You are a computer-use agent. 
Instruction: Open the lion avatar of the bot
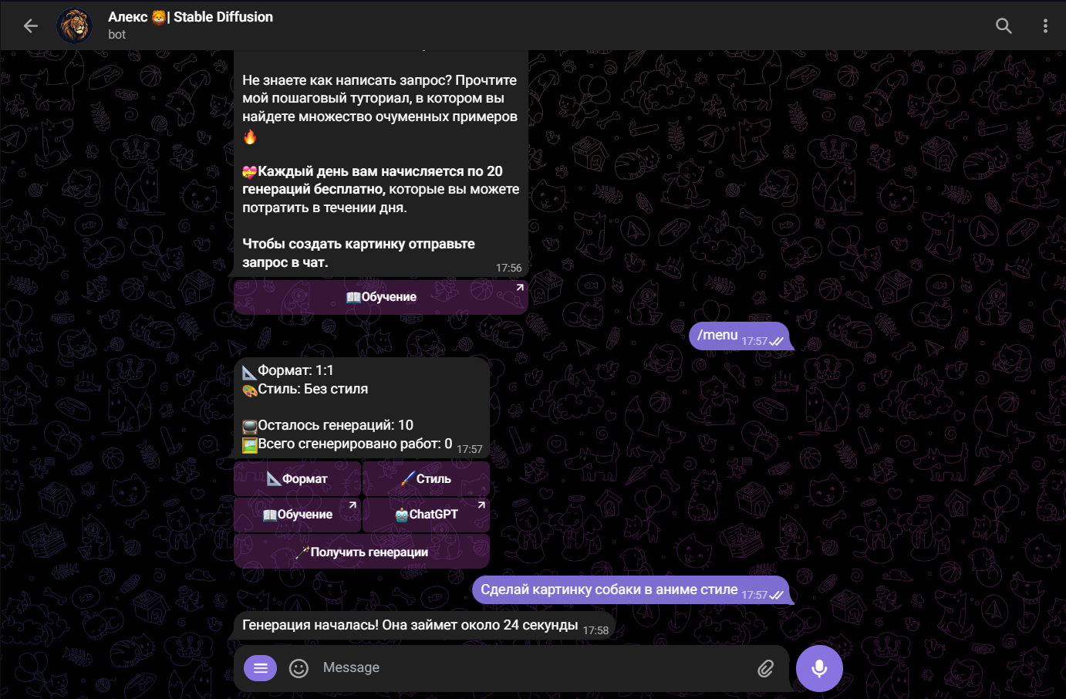point(75,26)
